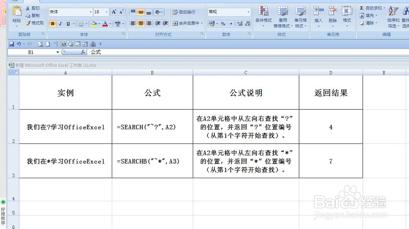Click Insert cells (插入)
Screen dimensions: 409x229
[318, 16]
